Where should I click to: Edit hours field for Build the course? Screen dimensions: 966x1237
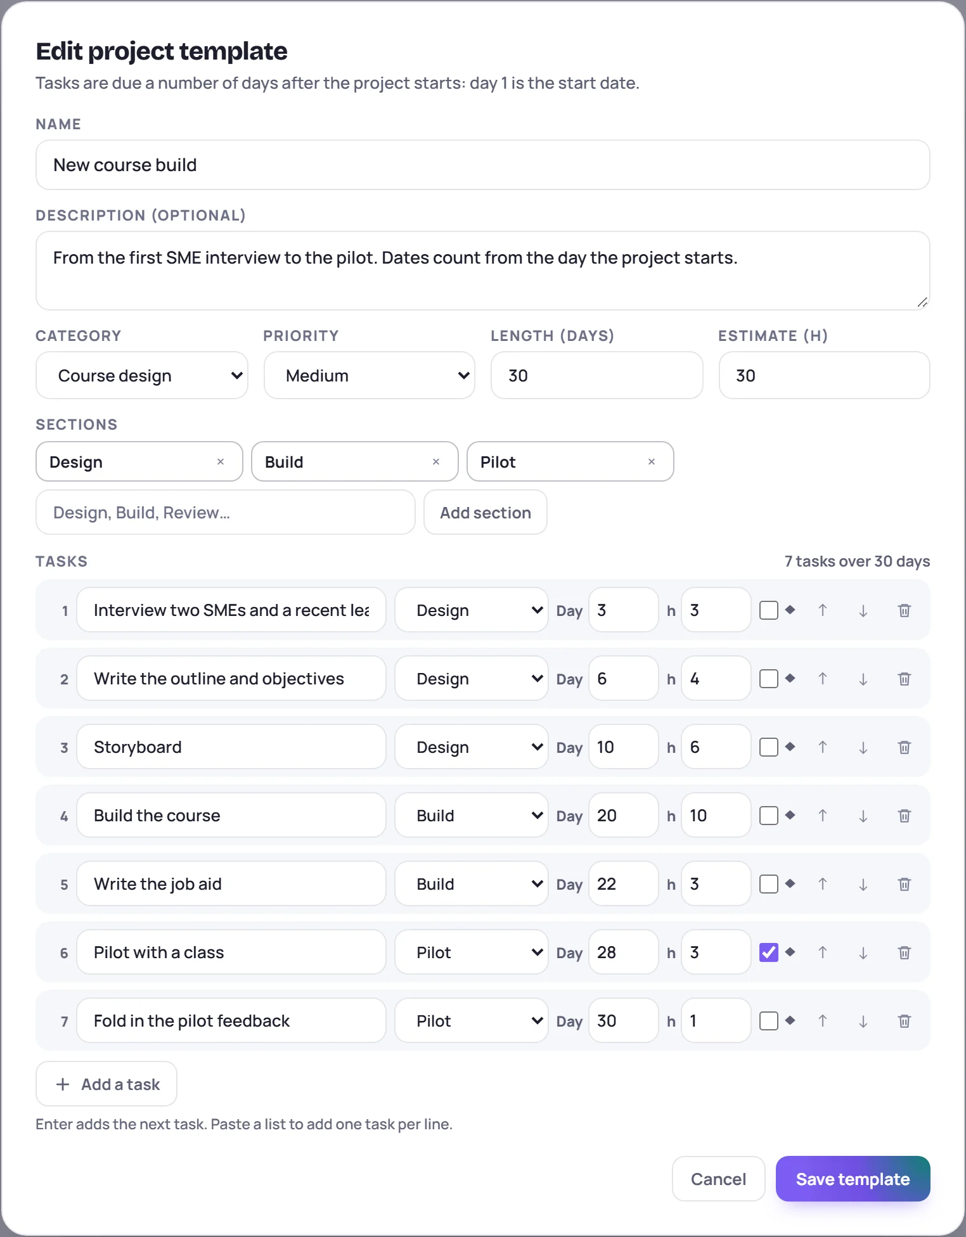[x=716, y=816]
